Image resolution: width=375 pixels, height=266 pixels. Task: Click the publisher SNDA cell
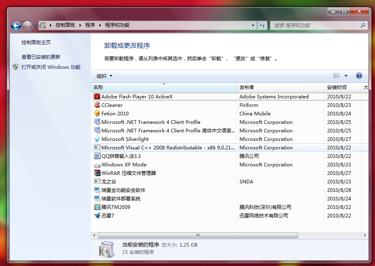[x=246, y=181]
